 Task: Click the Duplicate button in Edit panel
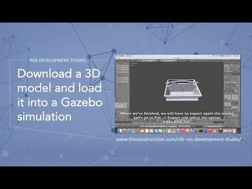[x=123, y=78]
